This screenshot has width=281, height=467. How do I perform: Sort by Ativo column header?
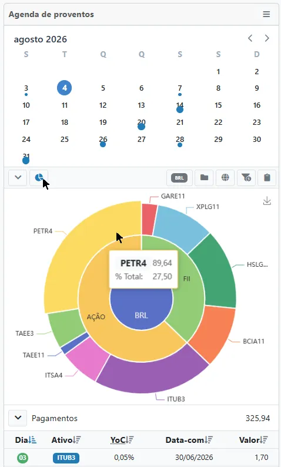tap(66, 440)
